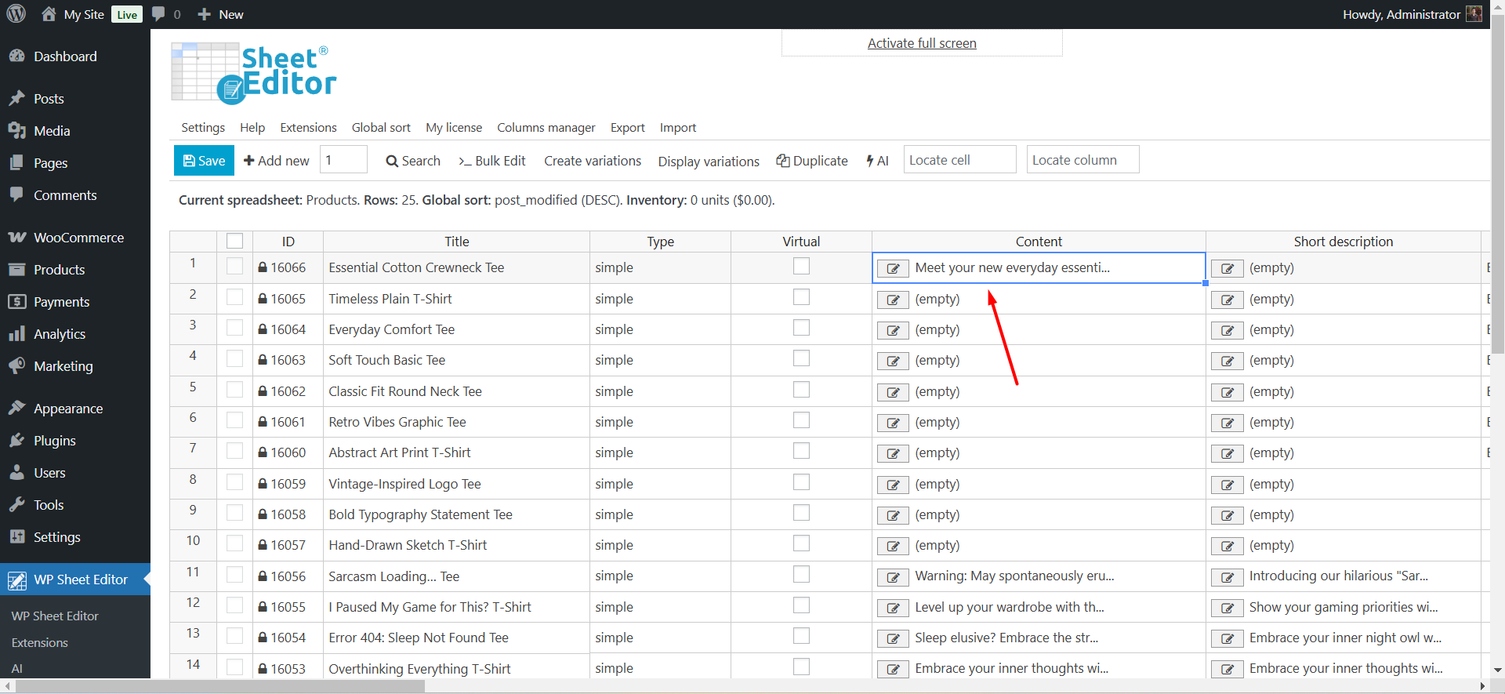Image resolution: width=1505 pixels, height=694 pixels.
Task: Edit Short description for Soft Touch Basic Tee
Action: point(1228,361)
